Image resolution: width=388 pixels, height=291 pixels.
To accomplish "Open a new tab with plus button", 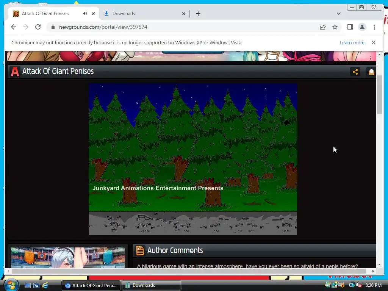I will (x=198, y=14).
